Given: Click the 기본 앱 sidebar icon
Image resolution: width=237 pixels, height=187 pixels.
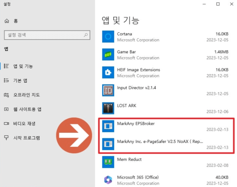Looking at the screenshot, I should click(x=6, y=80).
